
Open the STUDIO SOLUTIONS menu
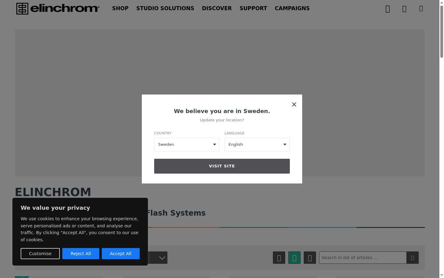[165, 8]
